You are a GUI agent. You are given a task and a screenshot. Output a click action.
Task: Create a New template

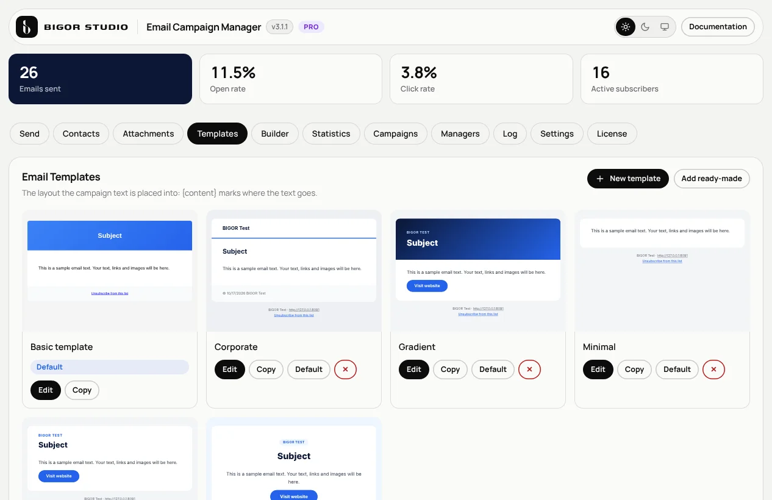tap(628, 179)
